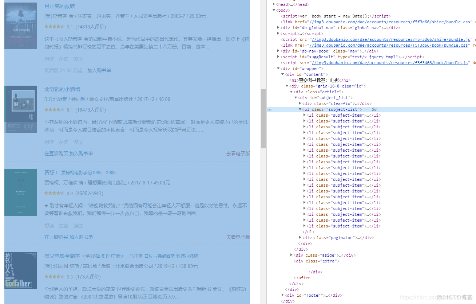476x304 pixels.
Task: Click 纸质版 21.30 元起 link
Action: pos(63,70)
